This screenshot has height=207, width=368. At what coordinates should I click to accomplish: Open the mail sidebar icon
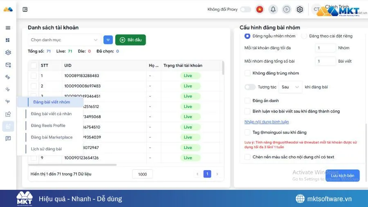[8, 65]
